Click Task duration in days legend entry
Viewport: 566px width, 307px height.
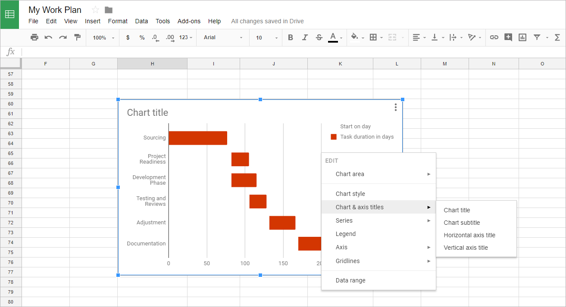[366, 137]
